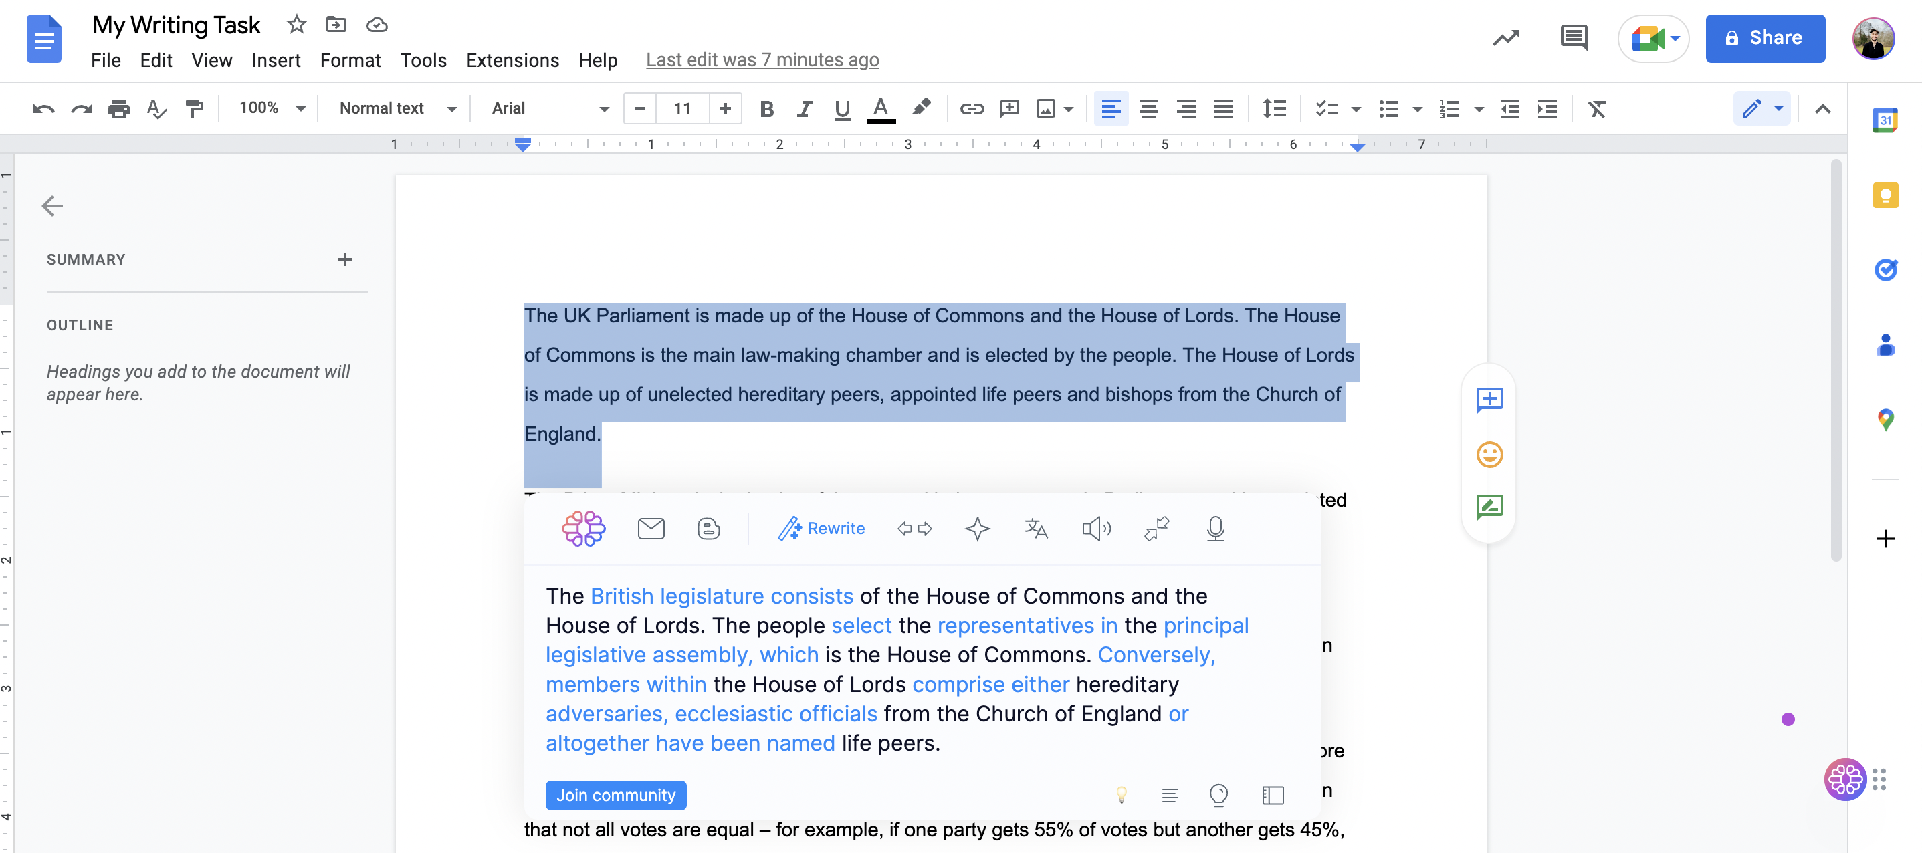Click the speaker read-aloud icon

click(1096, 529)
